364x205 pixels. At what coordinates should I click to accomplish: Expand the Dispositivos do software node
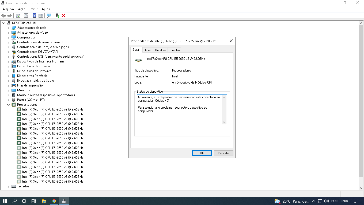tap(8, 71)
